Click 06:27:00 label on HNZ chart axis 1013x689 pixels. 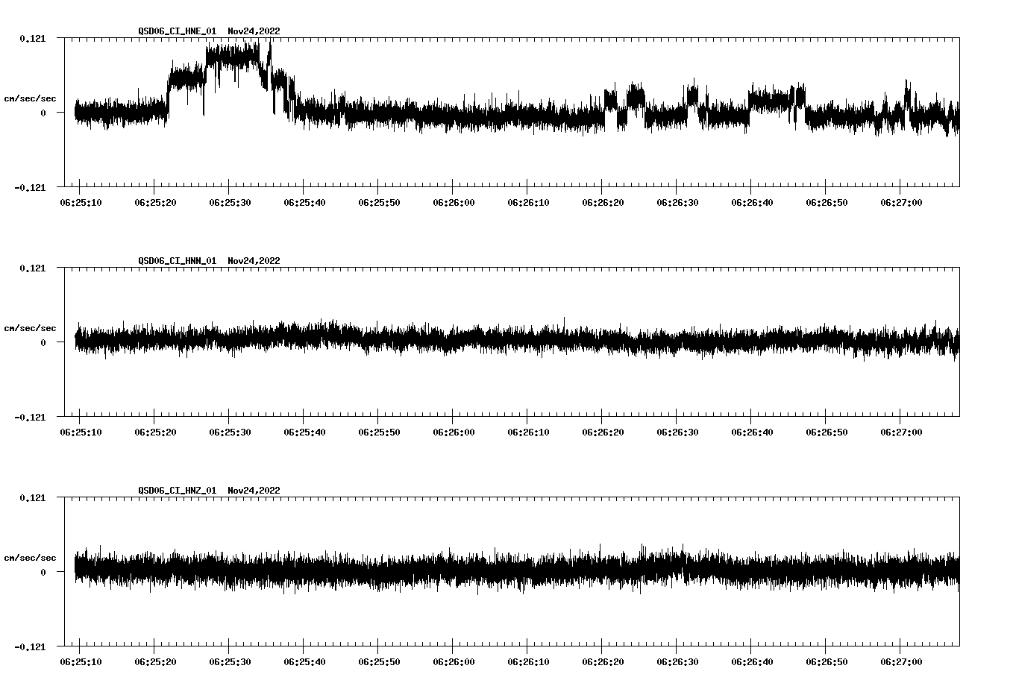pyautogui.click(x=901, y=661)
